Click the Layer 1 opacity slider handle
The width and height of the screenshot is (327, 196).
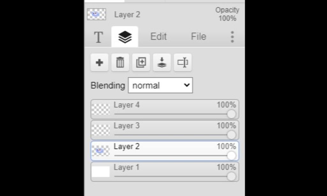(x=231, y=176)
